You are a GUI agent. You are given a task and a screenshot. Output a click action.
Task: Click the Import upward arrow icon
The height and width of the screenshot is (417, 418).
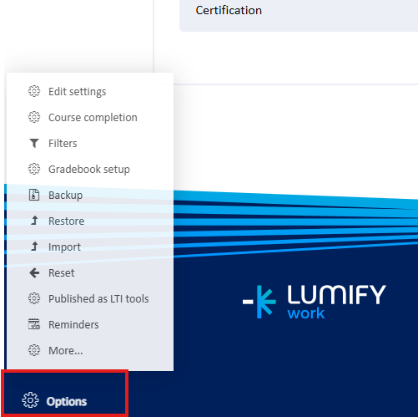click(x=34, y=247)
